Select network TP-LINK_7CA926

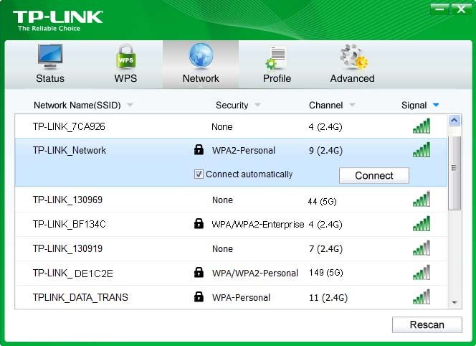click(231, 126)
